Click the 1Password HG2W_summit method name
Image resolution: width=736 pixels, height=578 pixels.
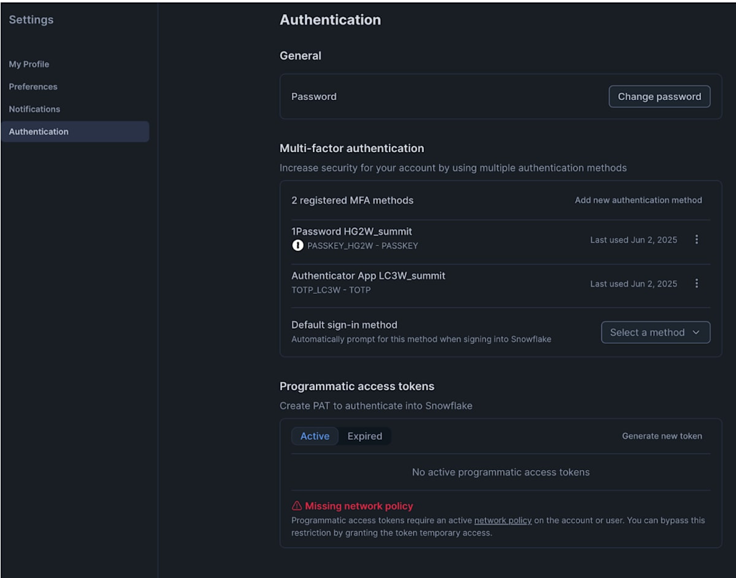click(351, 231)
